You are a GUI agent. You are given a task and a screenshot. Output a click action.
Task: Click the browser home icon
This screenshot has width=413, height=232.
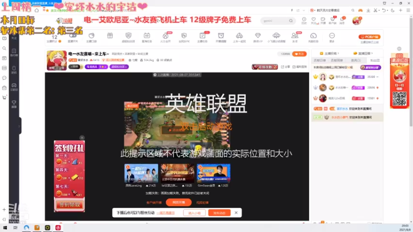point(37,10)
